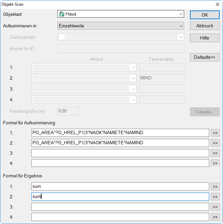Open Attribut dropdown in row 3
The width and height of the screenshot is (223, 224).
[x=84, y=89]
